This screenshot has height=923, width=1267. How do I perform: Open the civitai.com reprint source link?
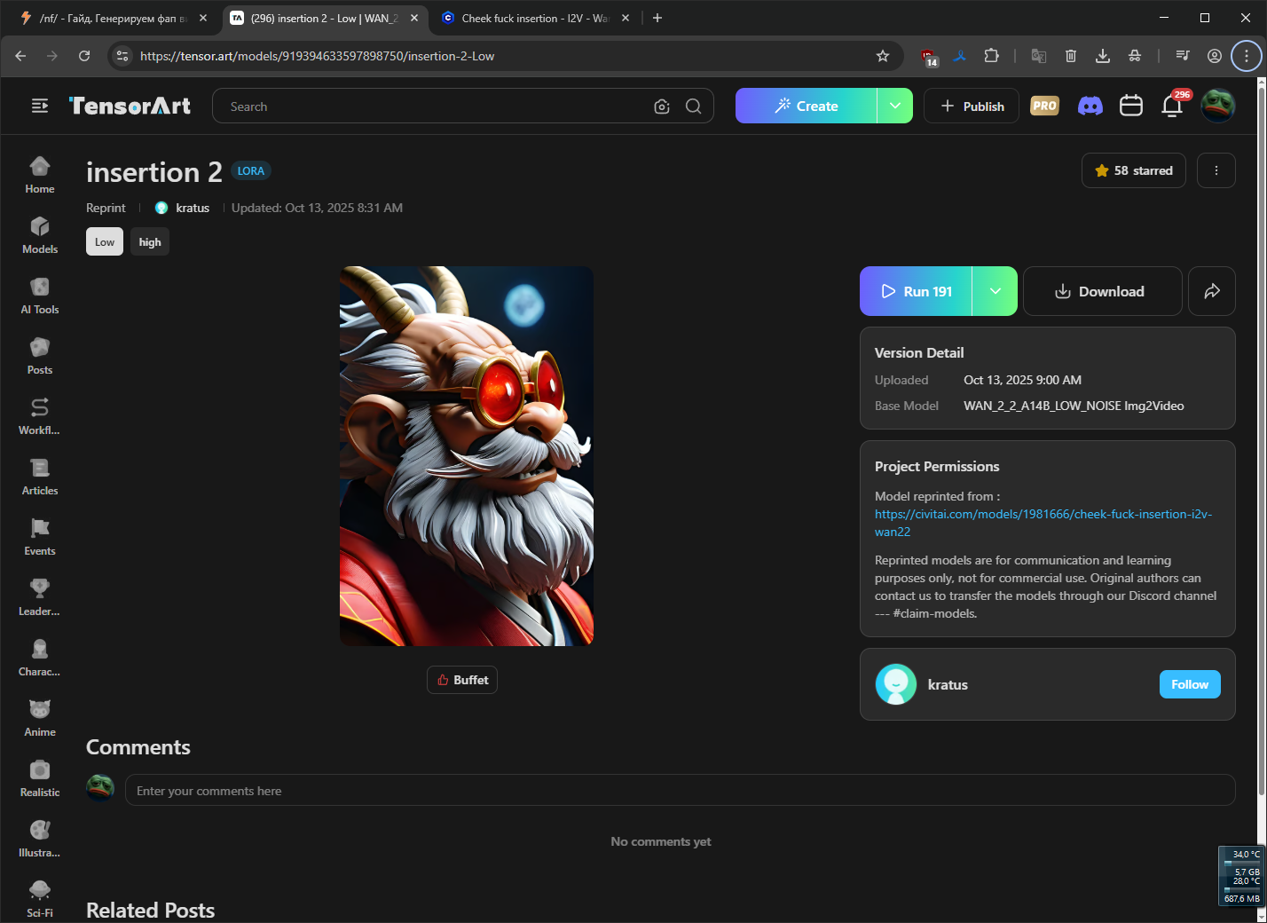1043,523
